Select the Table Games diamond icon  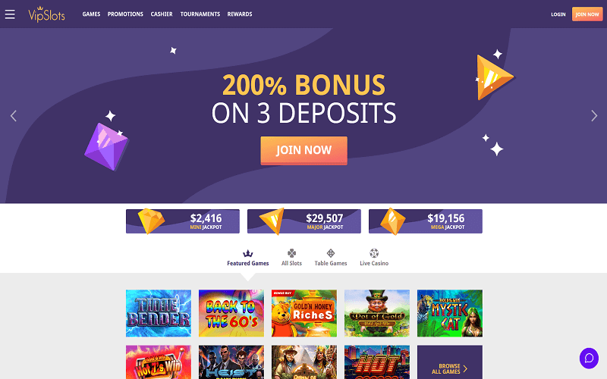click(331, 253)
